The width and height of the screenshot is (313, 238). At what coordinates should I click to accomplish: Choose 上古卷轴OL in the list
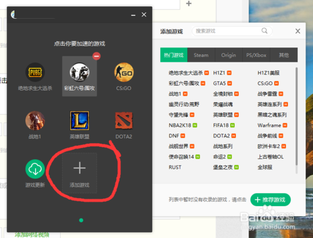coord(270,157)
